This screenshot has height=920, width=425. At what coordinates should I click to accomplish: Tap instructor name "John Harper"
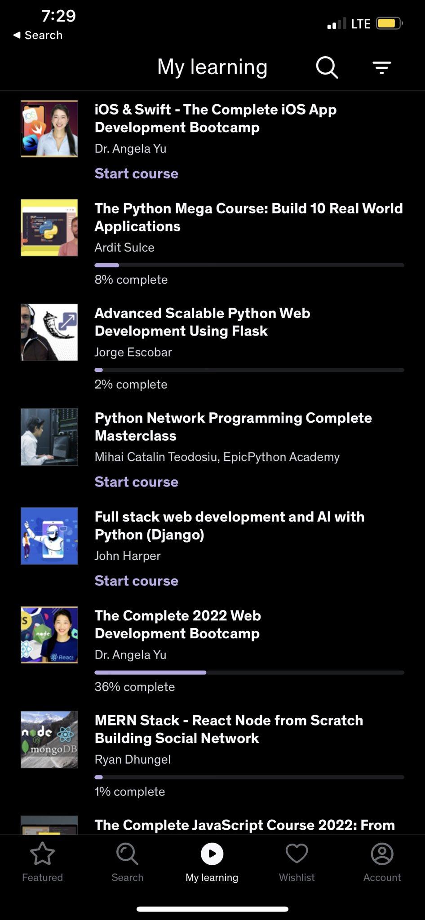point(128,556)
